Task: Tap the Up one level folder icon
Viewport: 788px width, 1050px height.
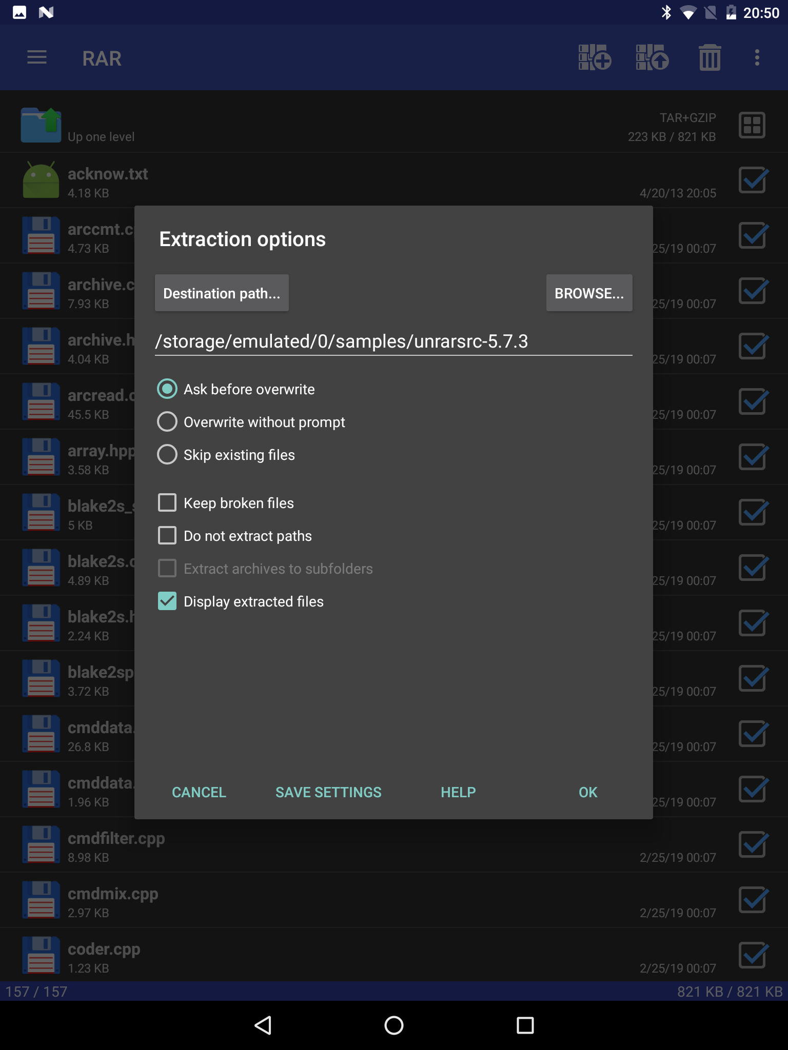Action: 41,126
